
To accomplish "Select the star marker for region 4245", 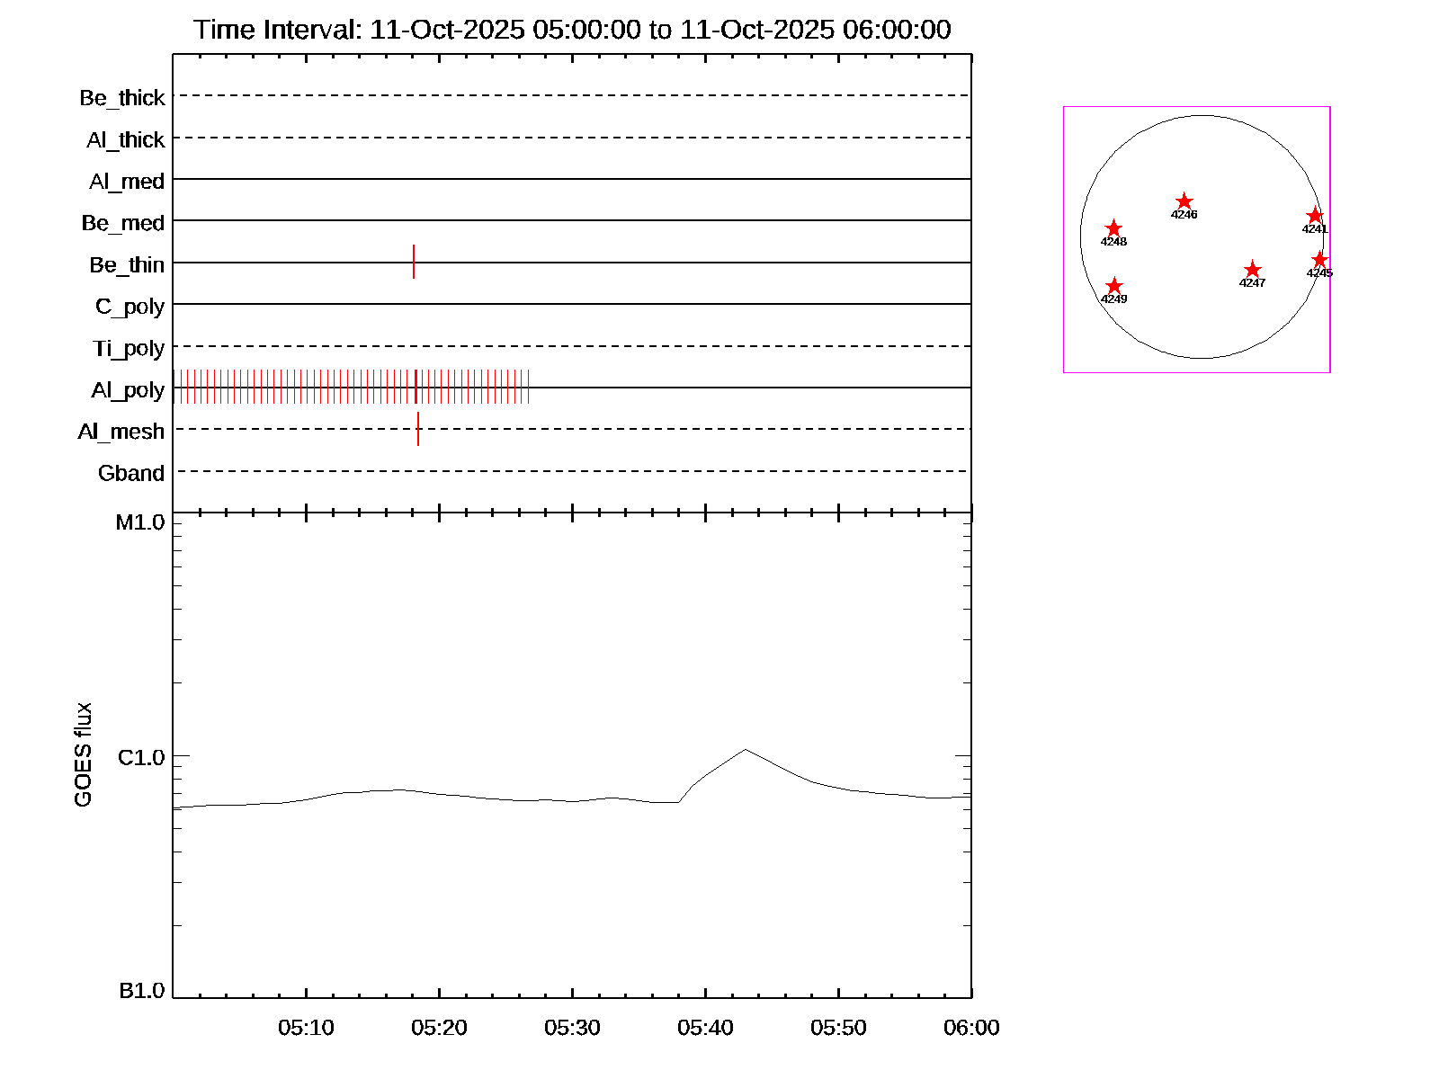I will point(1319,260).
